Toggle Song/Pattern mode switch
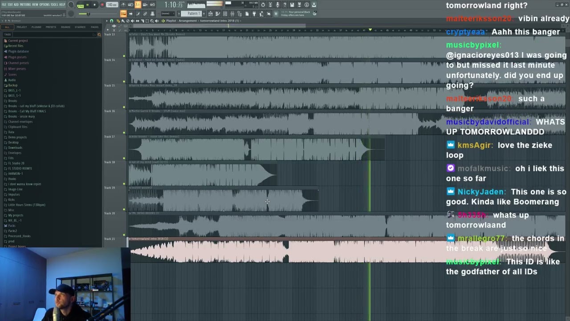 point(80,5)
